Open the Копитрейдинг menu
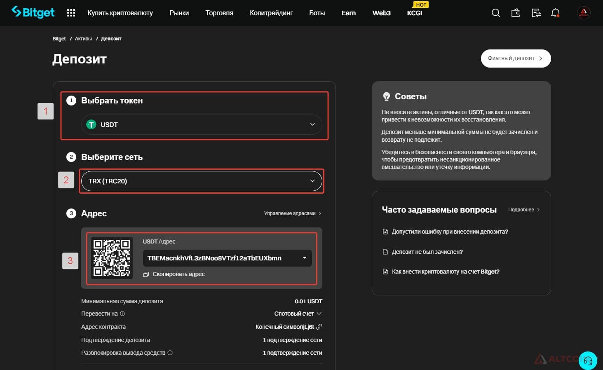The image size is (603, 370). pyautogui.click(x=271, y=13)
